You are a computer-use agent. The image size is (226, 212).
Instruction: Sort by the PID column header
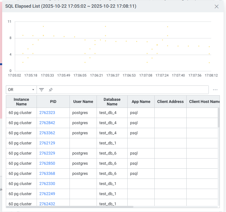click(53, 102)
